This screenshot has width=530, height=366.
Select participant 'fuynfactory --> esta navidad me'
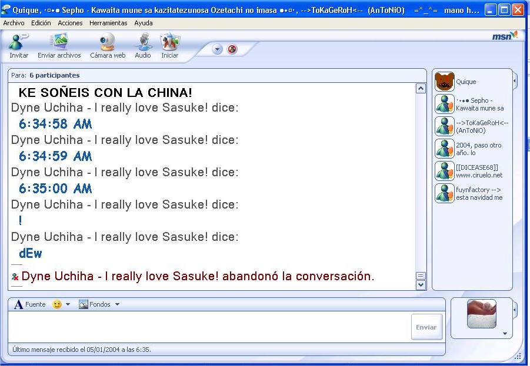click(x=479, y=193)
